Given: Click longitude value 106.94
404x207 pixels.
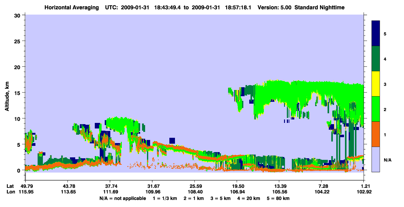Looking at the screenshot, I should (x=237, y=192).
